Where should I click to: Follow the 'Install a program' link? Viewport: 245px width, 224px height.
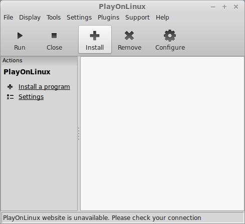click(x=44, y=87)
